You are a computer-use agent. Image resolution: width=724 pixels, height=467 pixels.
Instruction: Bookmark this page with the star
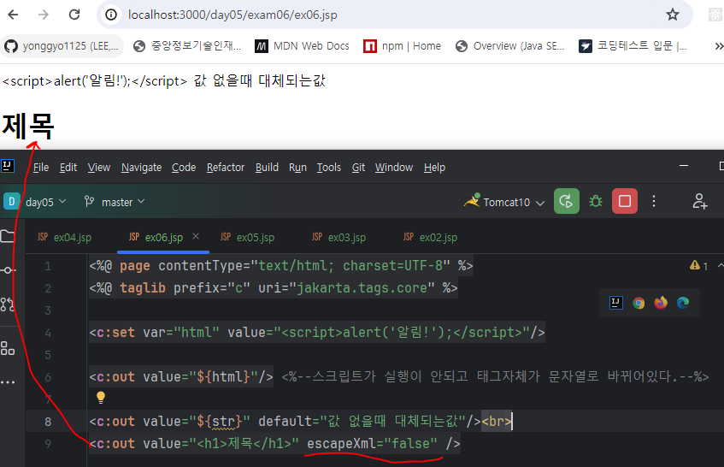click(x=672, y=15)
